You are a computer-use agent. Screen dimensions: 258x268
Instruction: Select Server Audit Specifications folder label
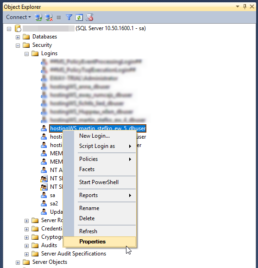(x=74, y=254)
